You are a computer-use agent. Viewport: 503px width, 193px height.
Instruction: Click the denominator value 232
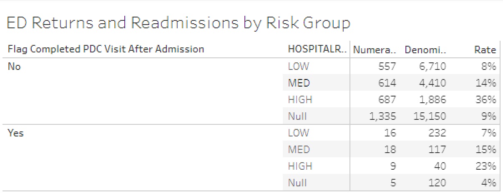click(x=437, y=133)
